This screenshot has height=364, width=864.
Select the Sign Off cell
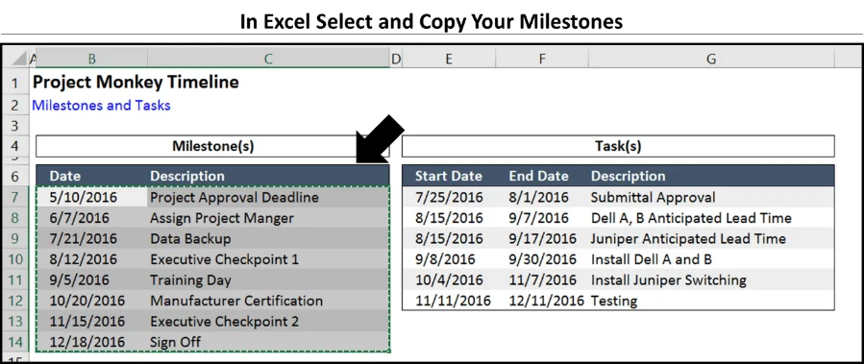pyautogui.click(x=268, y=342)
